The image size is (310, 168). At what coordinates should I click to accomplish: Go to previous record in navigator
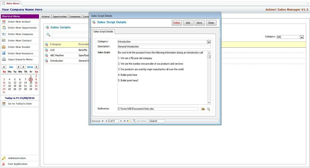point(106,121)
